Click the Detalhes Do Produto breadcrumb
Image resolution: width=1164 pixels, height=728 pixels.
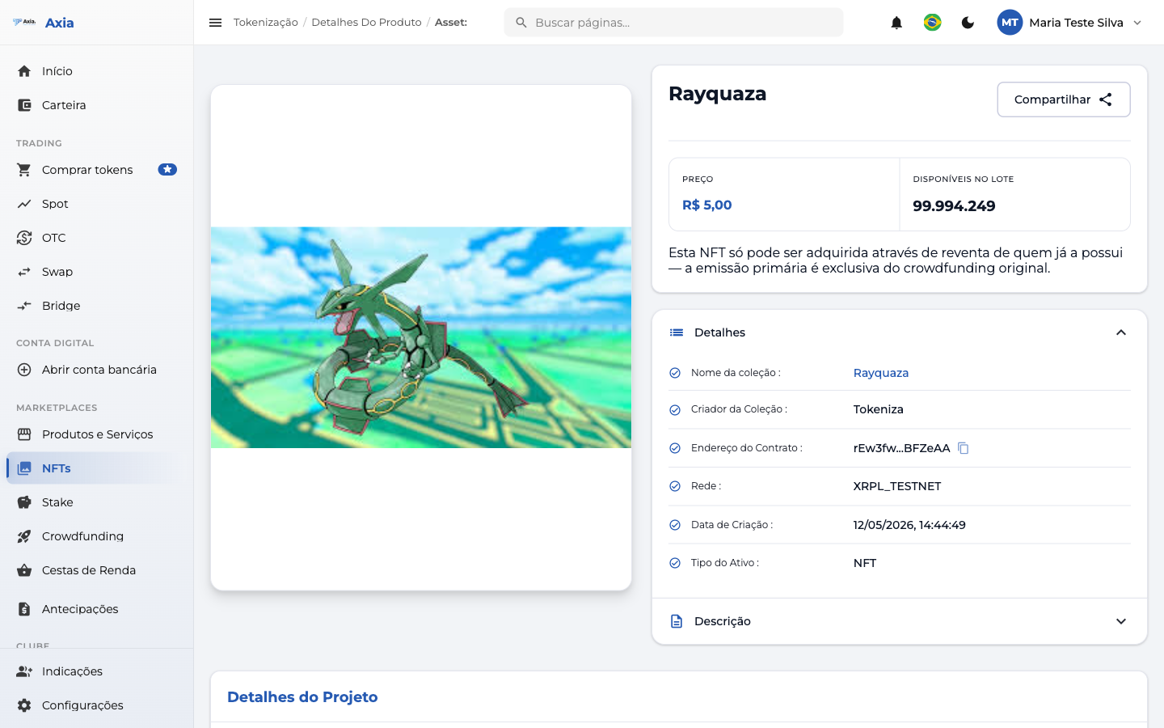366,23
